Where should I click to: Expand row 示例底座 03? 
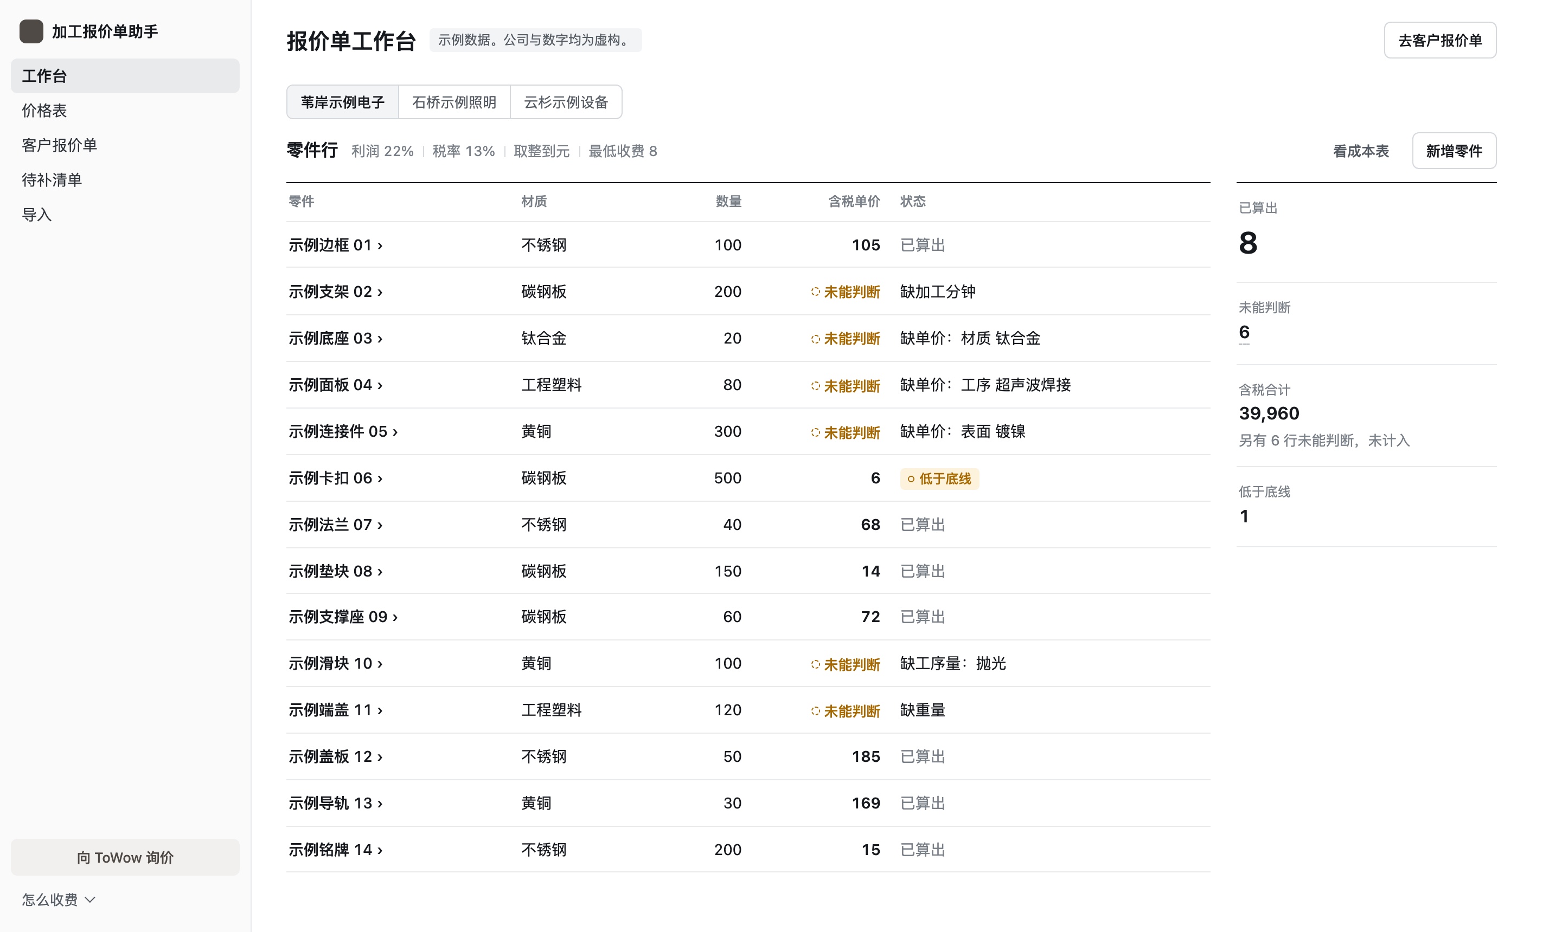click(x=336, y=338)
